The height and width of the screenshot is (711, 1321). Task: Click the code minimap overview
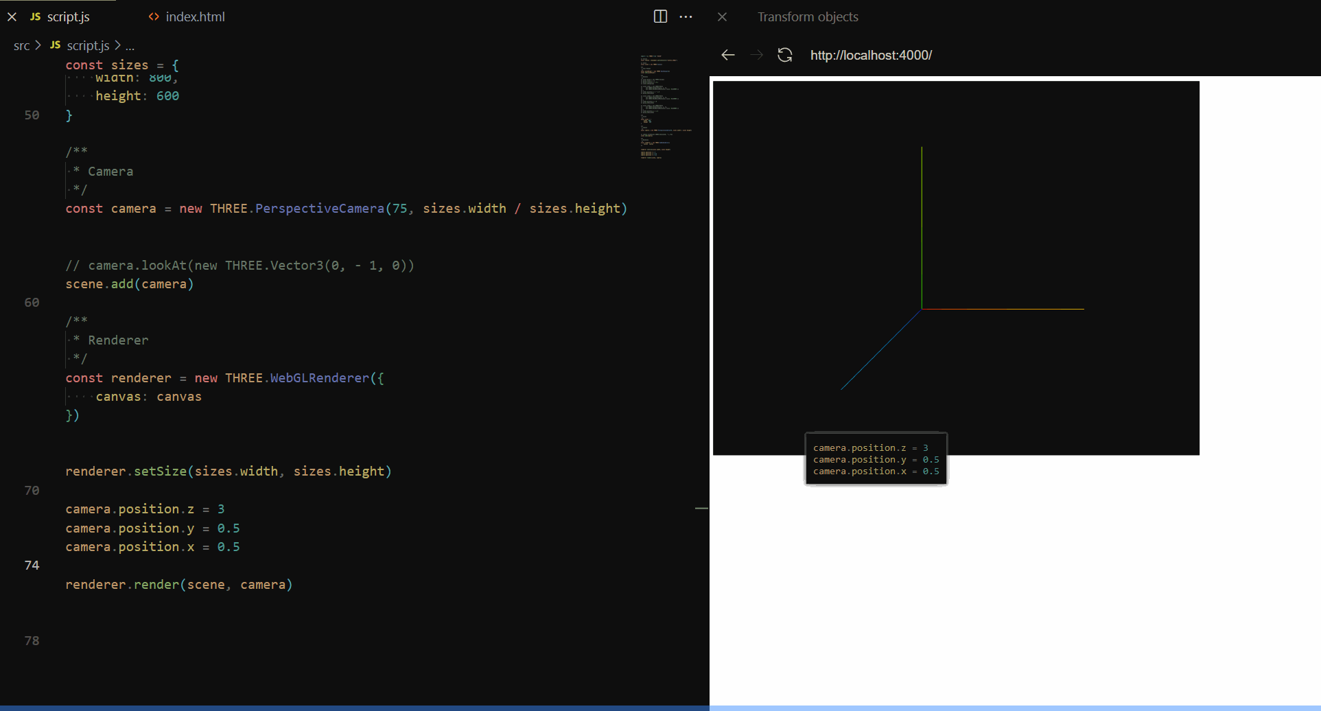[666, 106]
